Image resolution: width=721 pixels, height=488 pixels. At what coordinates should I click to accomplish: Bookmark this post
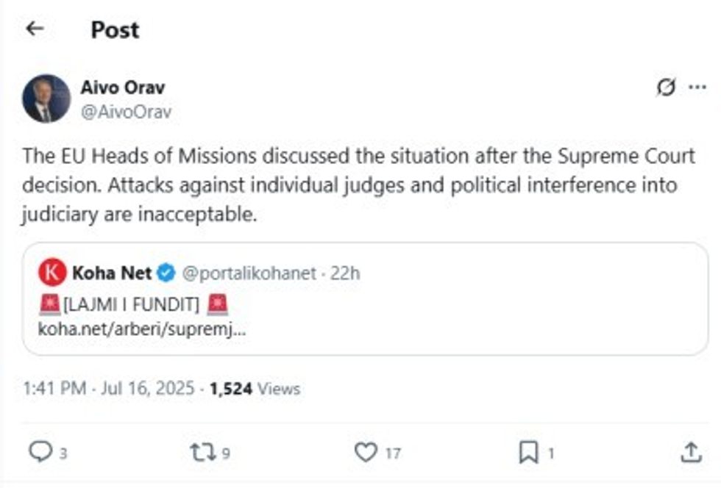(529, 452)
